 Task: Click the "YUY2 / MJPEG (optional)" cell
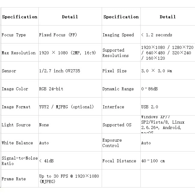pyautogui.click(x=66, y=107)
